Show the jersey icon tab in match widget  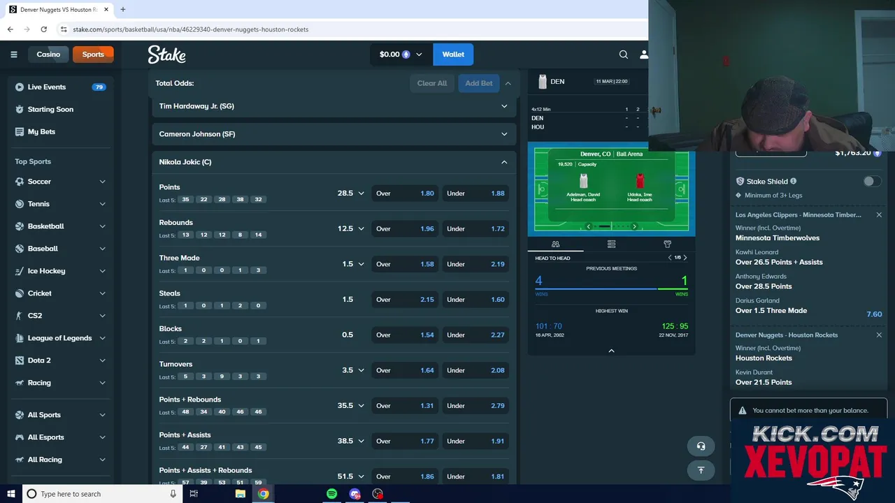[x=667, y=244]
